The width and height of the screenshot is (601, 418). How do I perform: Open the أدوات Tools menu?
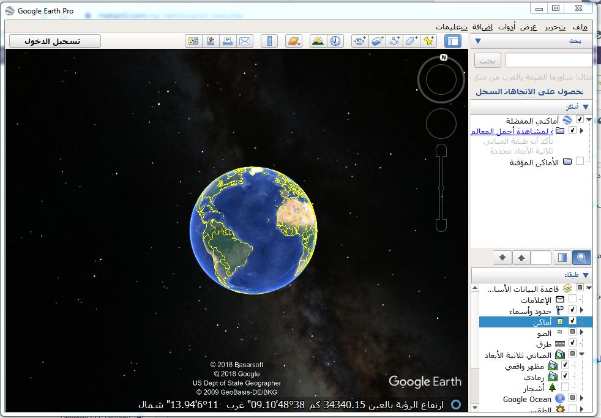point(507,27)
